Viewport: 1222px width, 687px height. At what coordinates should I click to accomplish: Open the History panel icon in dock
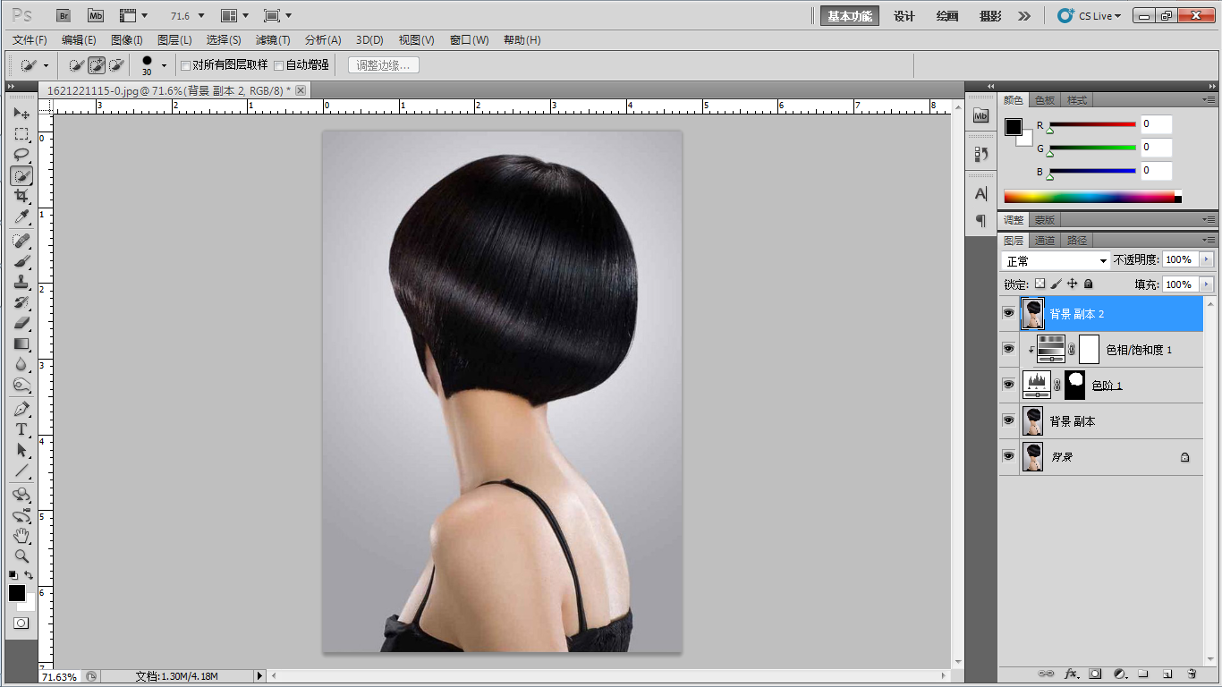click(x=981, y=154)
